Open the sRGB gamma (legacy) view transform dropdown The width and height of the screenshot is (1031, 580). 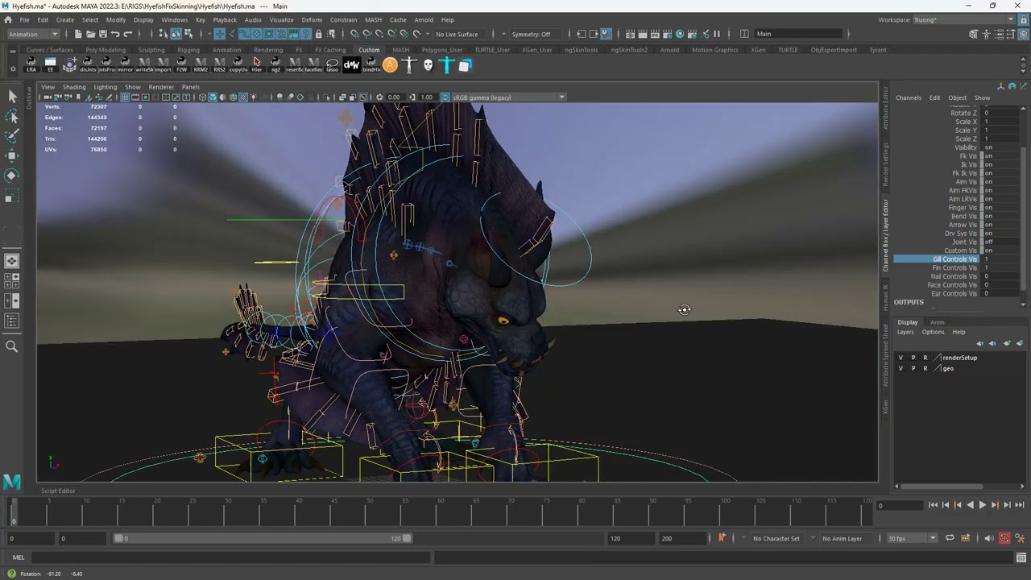coord(508,97)
